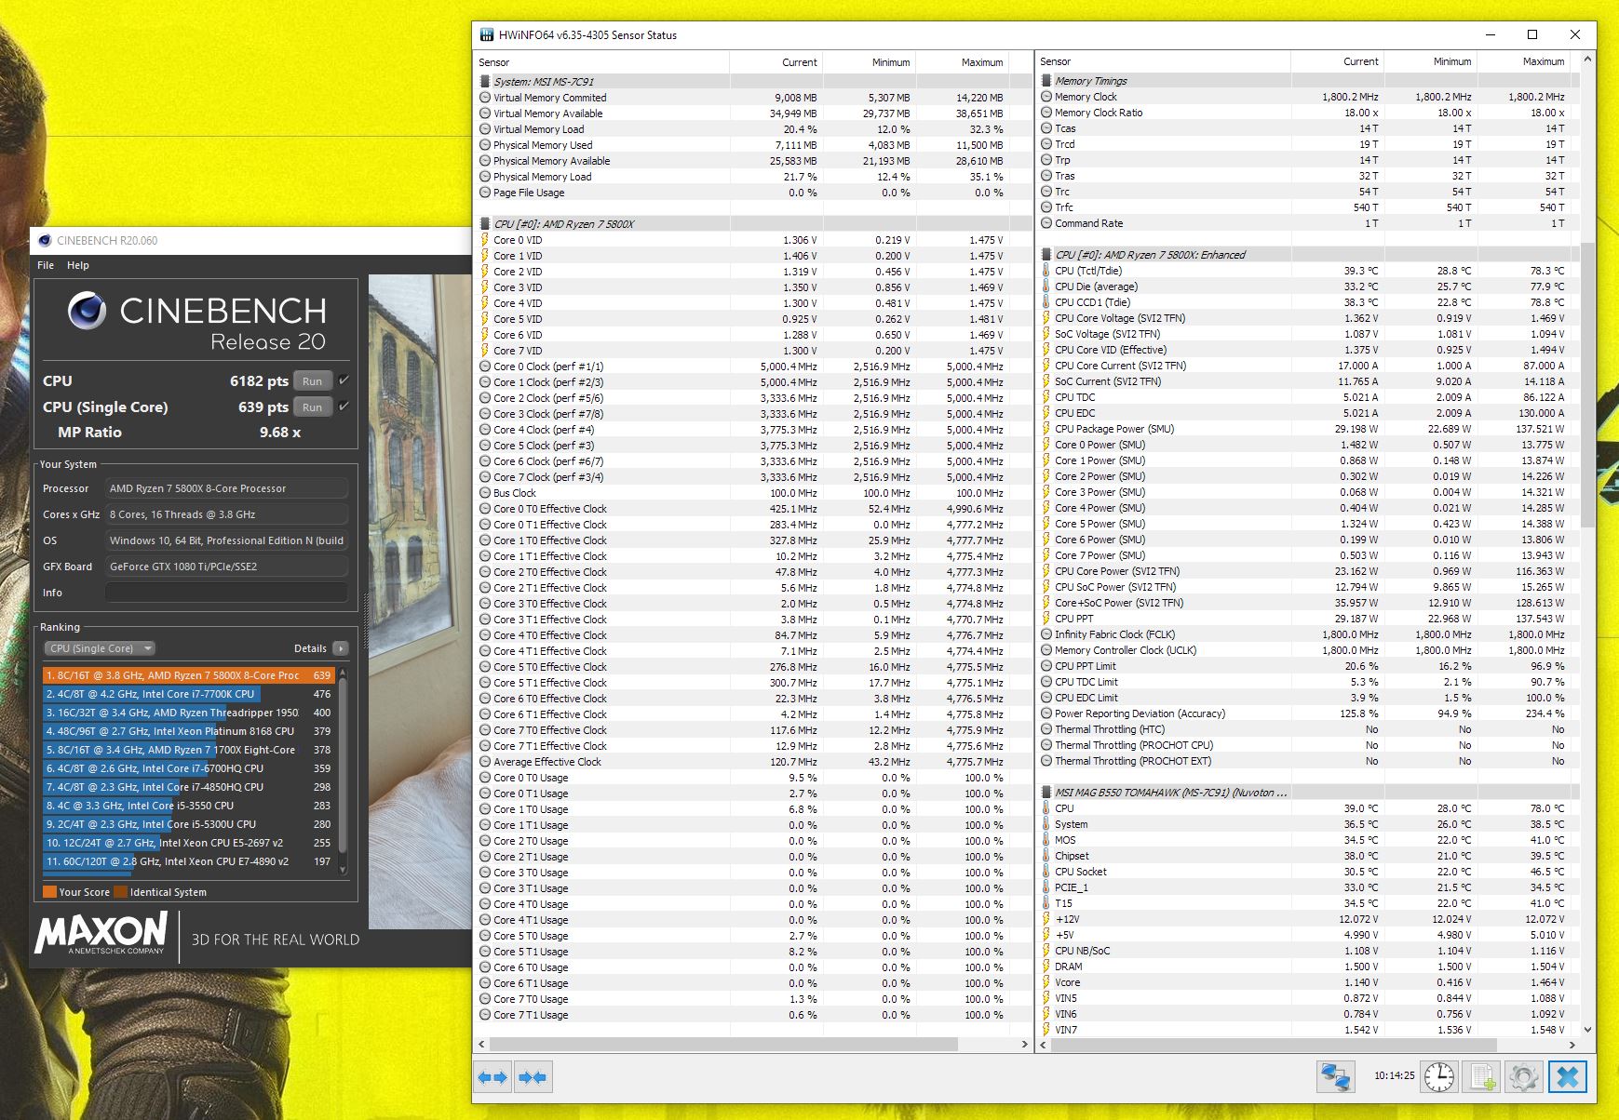Open the CPU (Single Core) ranking dropdown
1619x1120 pixels.
pos(100,648)
